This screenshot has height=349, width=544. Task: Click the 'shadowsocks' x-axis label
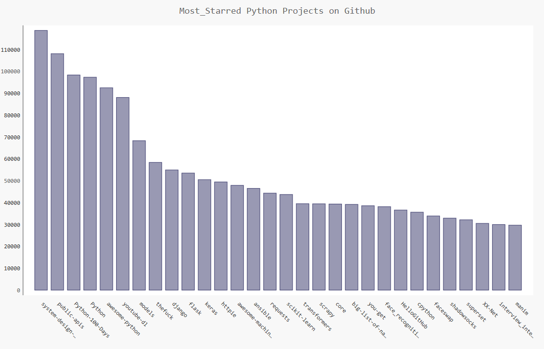pyautogui.click(x=463, y=315)
